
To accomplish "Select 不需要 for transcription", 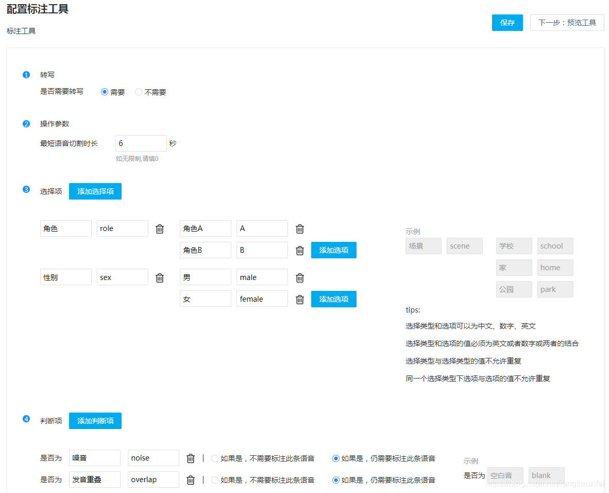I will (x=138, y=92).
